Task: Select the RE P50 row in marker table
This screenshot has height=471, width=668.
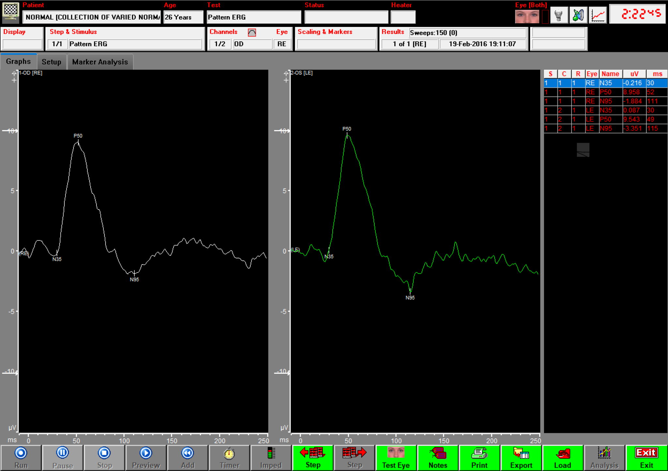Action: (605, 92)
